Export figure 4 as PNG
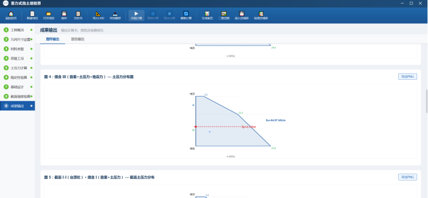Viewport: 428px width, 198px height. pos(407,77)
